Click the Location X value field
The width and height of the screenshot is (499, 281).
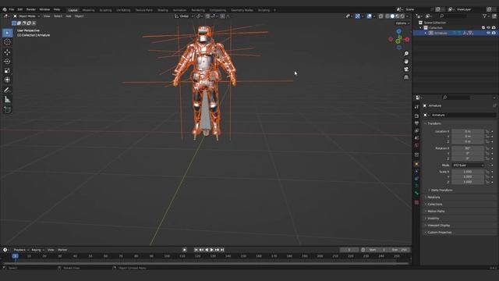click(x=468, y=131)
